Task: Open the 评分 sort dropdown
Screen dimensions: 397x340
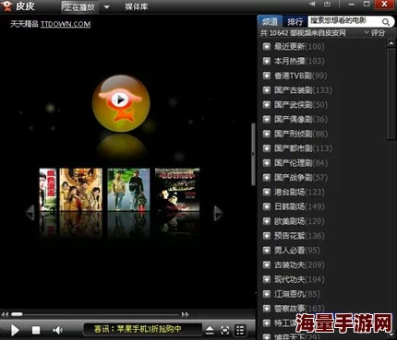Action: [x=375, y=32]
